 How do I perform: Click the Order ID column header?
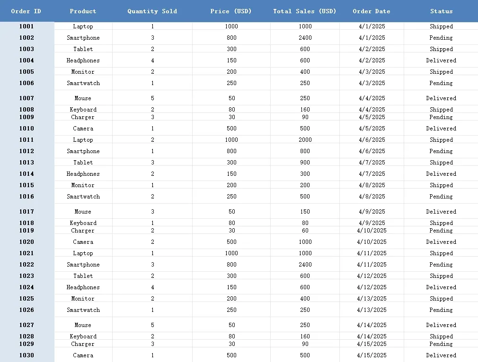(x=27, y=11)
